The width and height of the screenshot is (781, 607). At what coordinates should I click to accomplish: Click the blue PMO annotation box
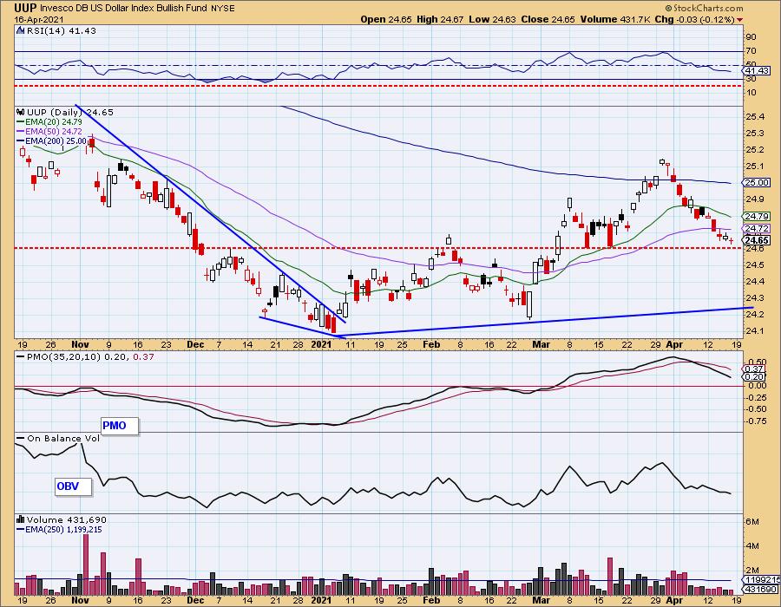(120, 426)
